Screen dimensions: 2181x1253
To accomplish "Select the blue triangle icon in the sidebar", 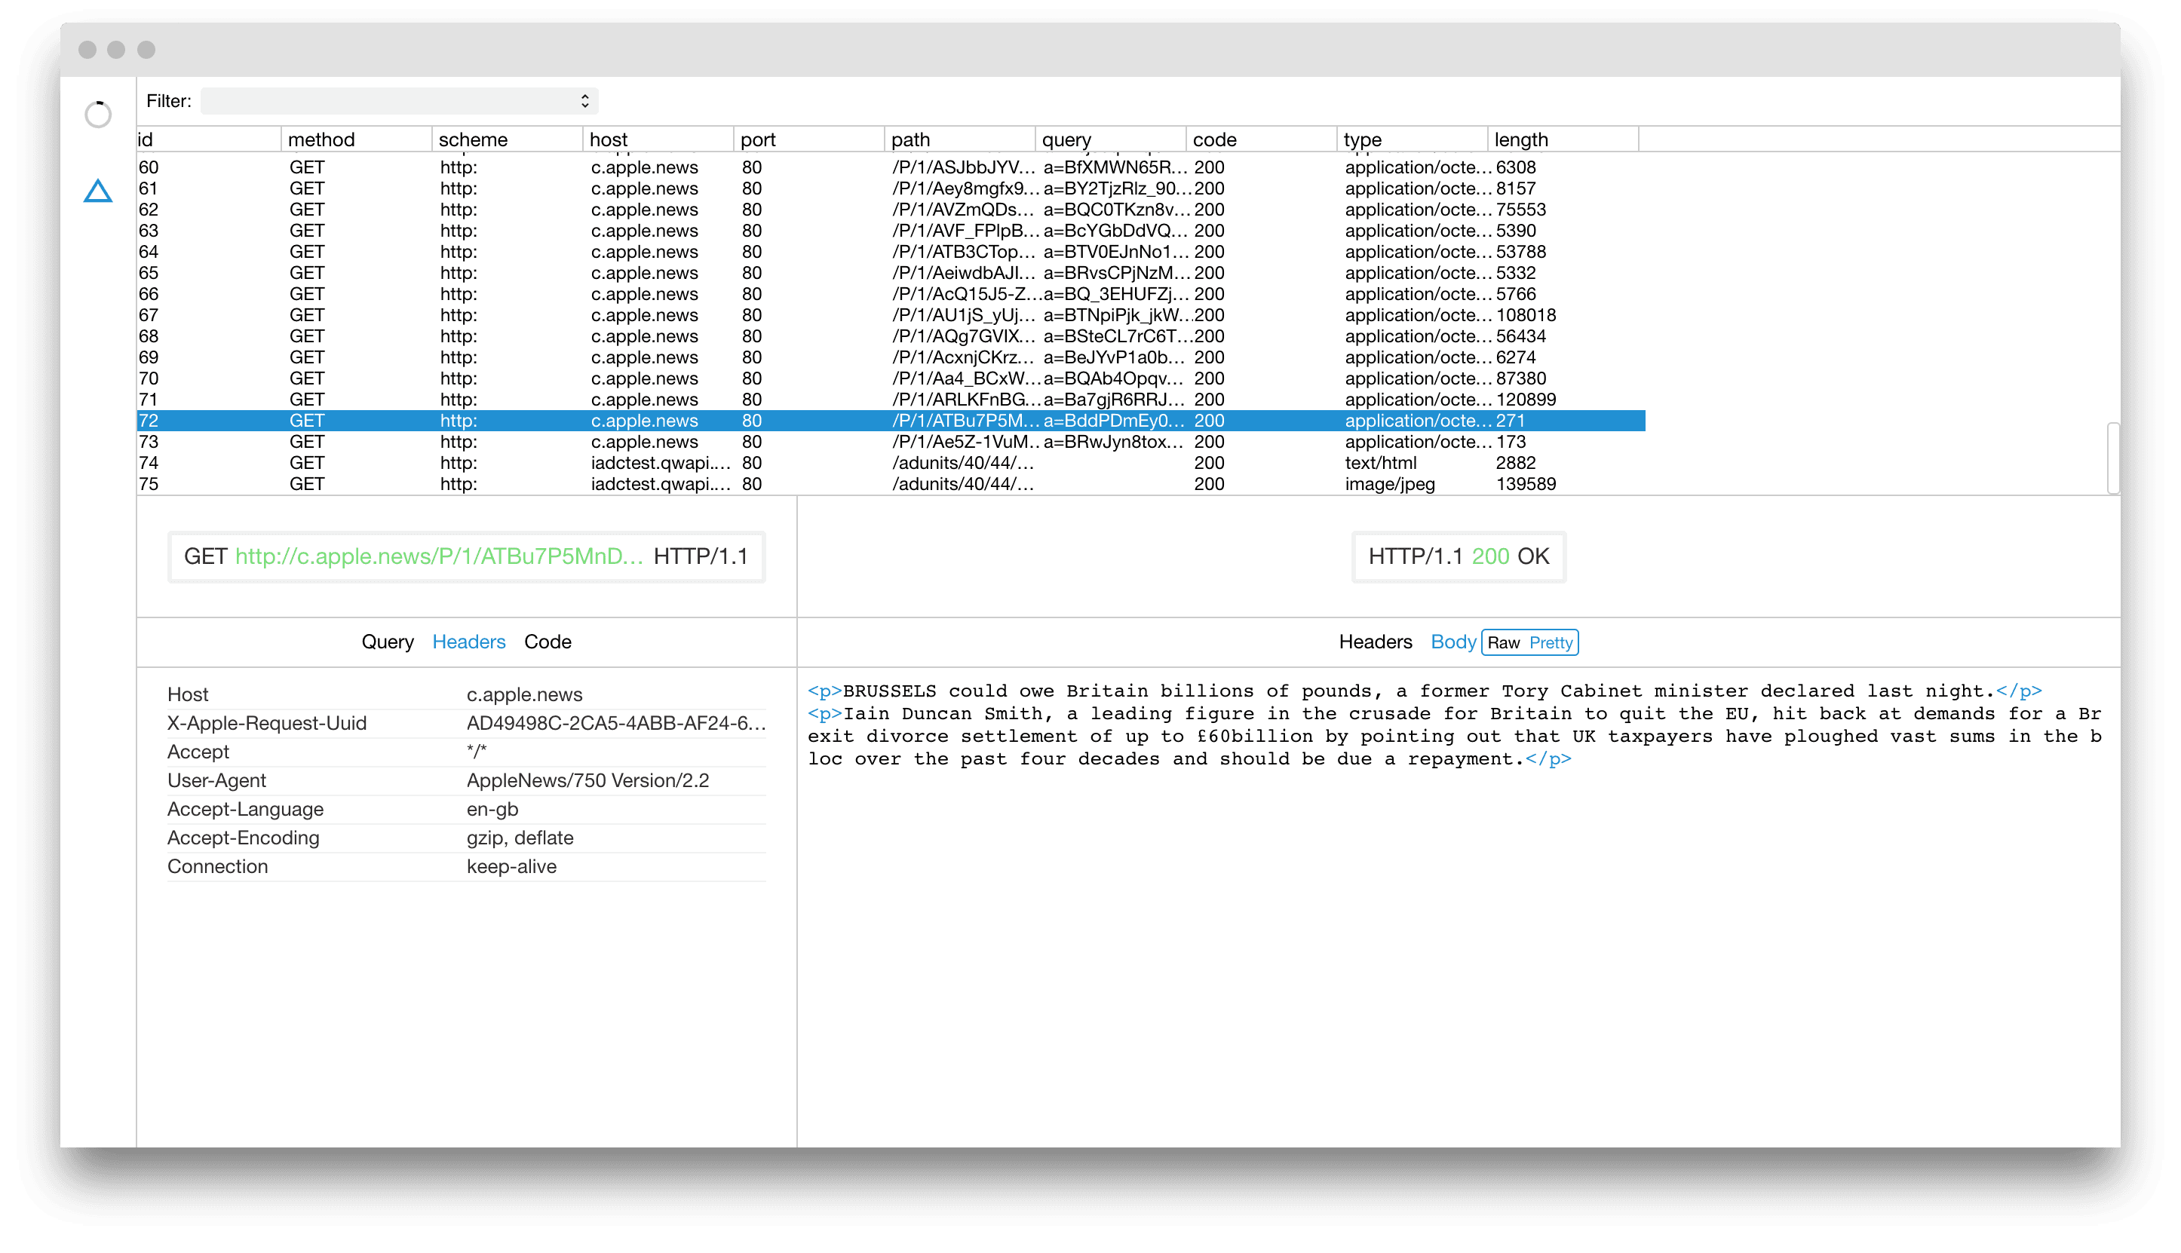I will point(98,191).
